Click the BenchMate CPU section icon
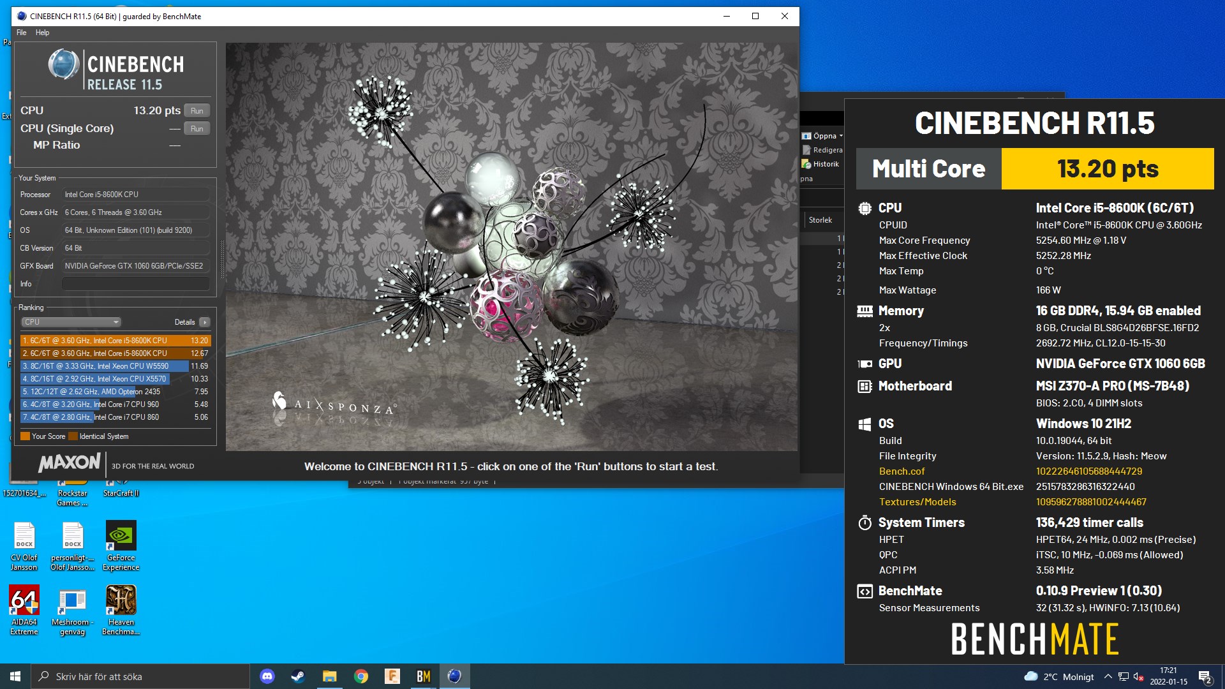 click(865, 208)
